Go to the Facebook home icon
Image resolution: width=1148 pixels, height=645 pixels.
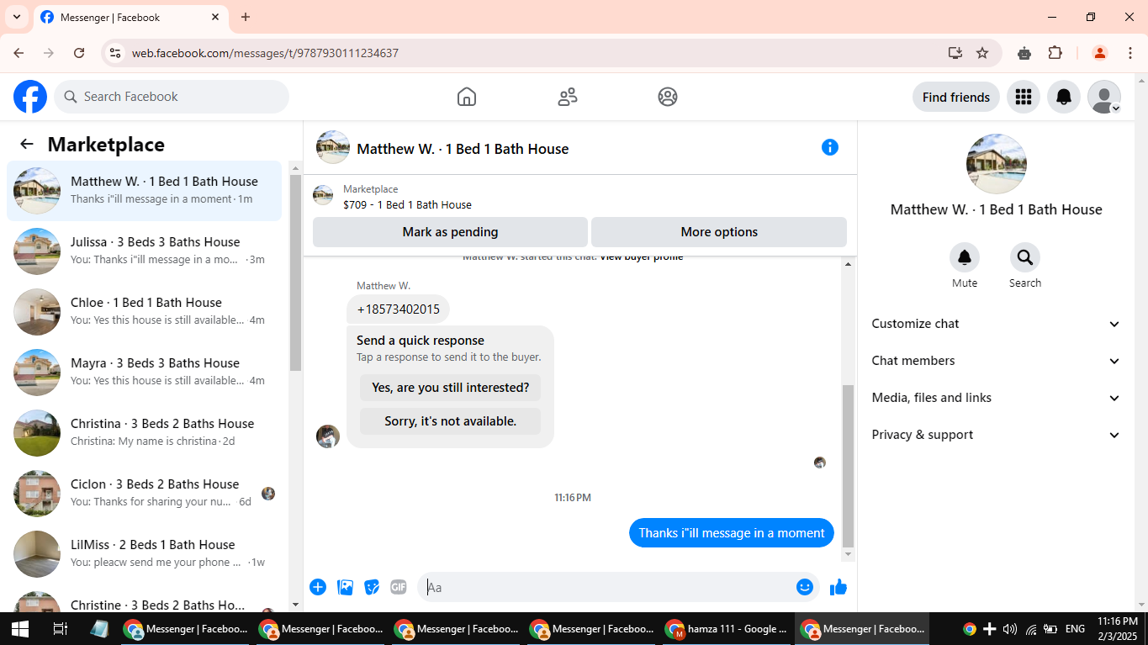click(x=467, y=97)
